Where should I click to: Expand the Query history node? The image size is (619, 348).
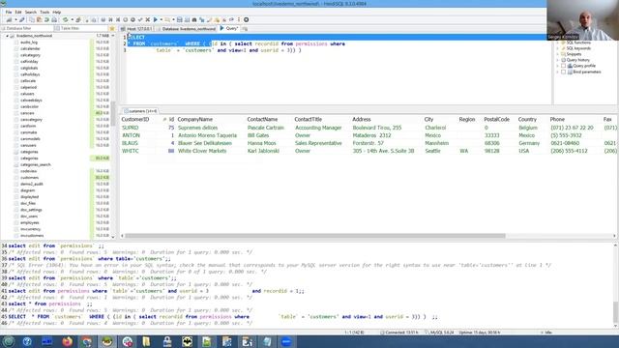tap(558, 60)
